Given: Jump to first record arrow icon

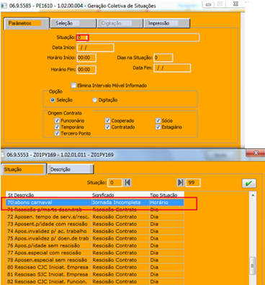Looking at the screenshot, I should pos(127,183).
